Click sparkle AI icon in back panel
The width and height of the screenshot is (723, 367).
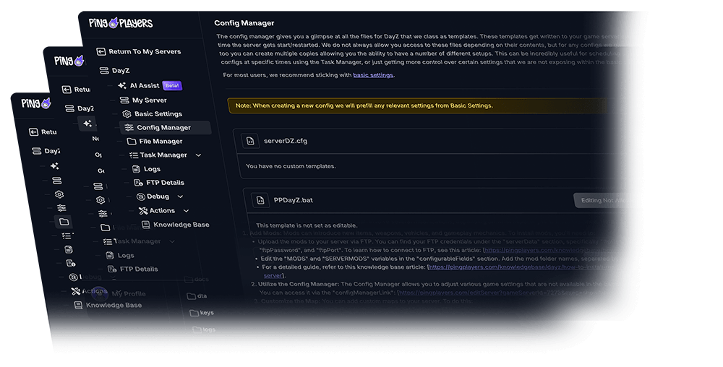point(54,165)
